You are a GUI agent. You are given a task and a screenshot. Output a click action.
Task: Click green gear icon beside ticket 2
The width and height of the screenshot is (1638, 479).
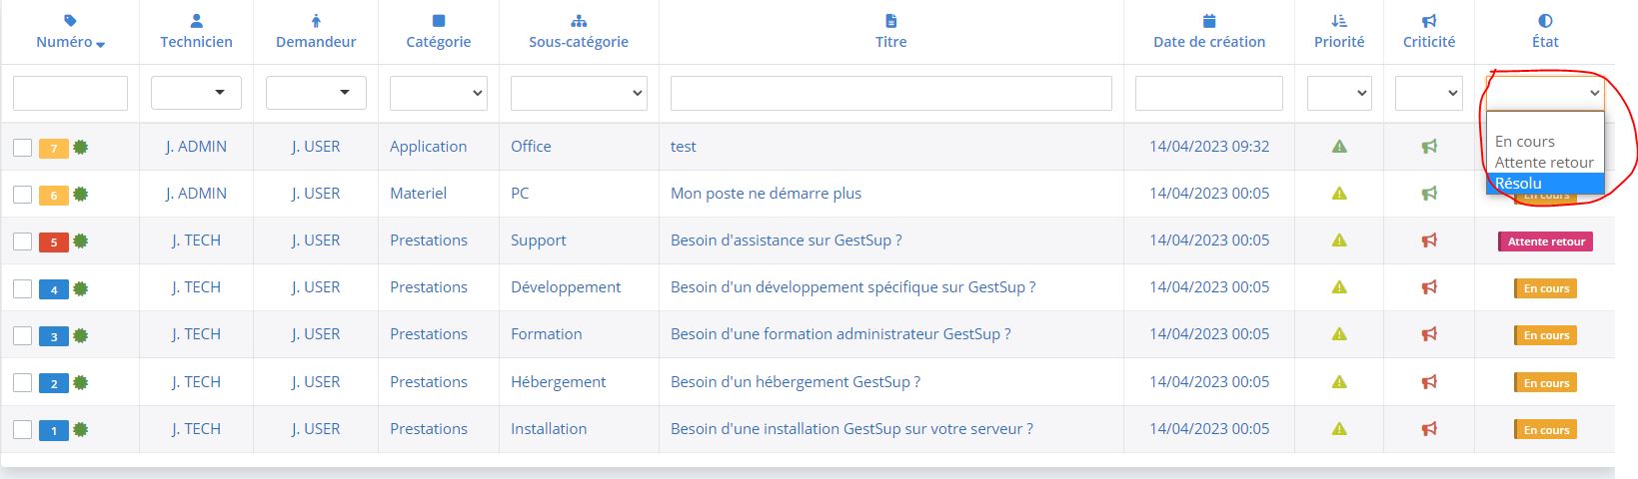[80, 382]
